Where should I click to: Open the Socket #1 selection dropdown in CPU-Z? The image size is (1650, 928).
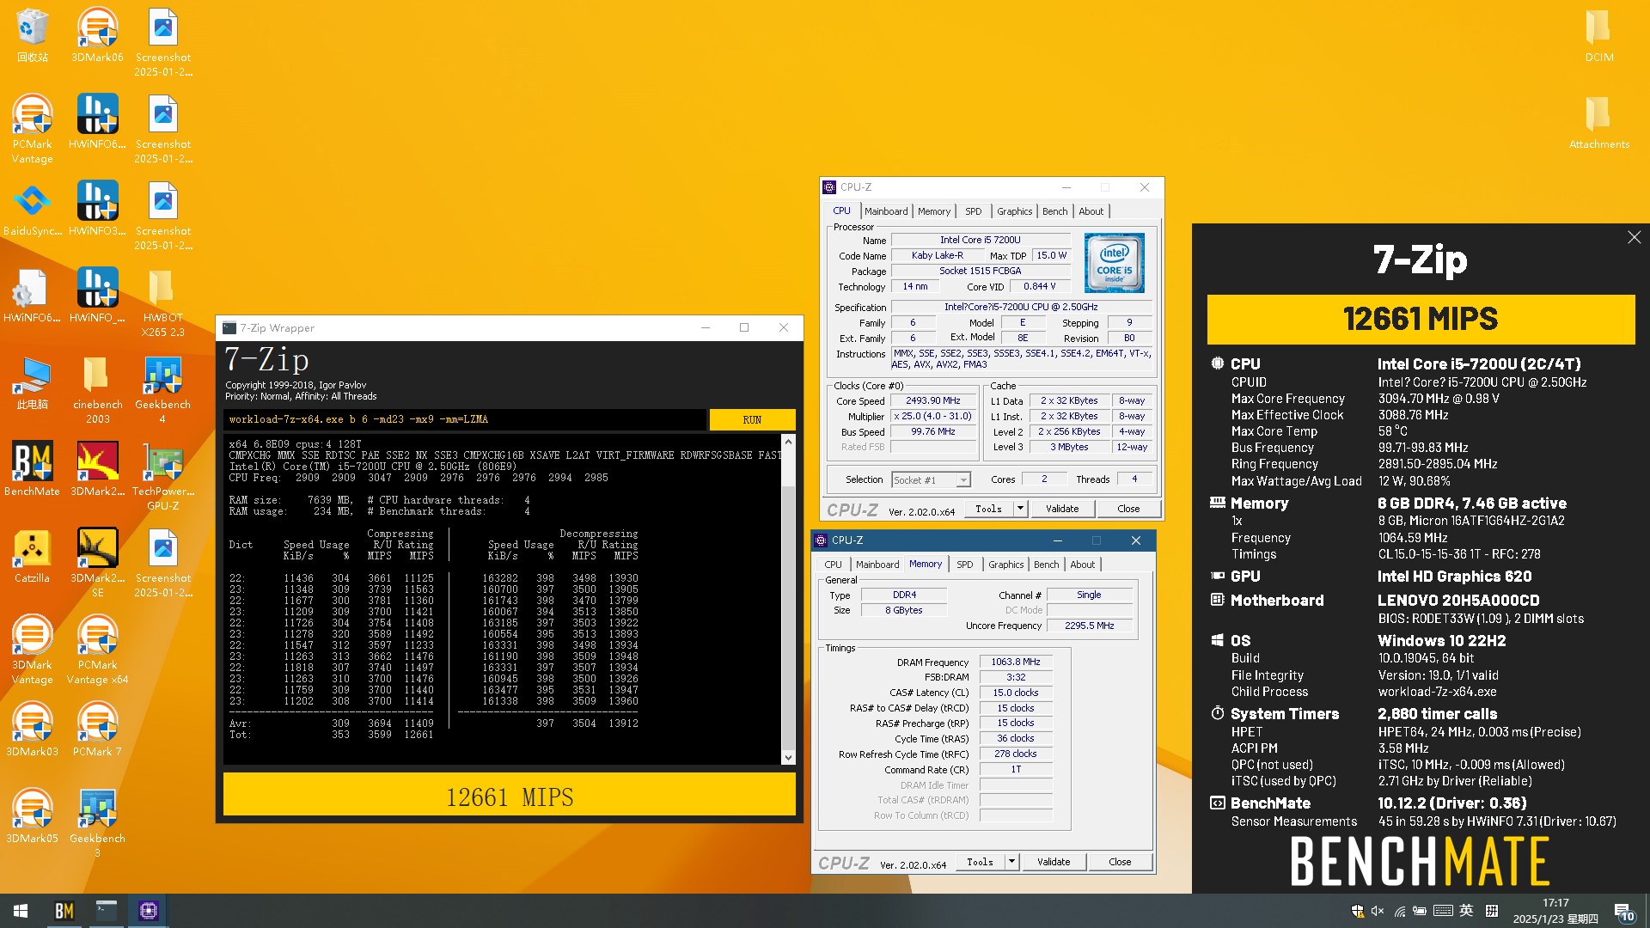(931, 479)
